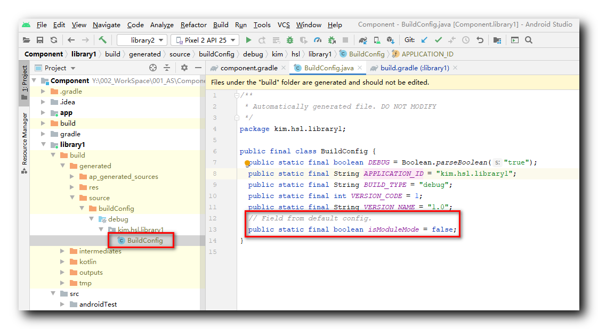
Task: Click line number 14 in the gutter
Action: 213,241
